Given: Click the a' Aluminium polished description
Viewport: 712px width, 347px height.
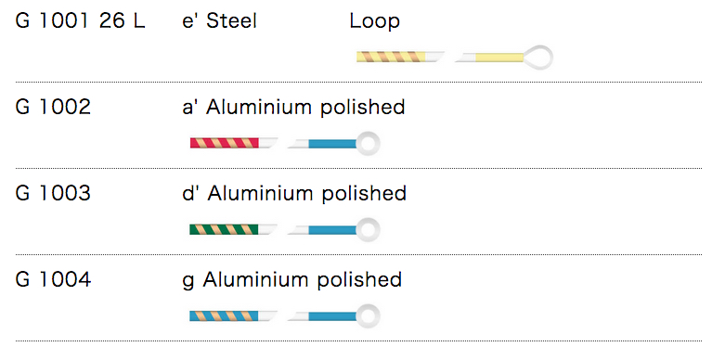Looking at the screenshot, I should pos(293,108).
